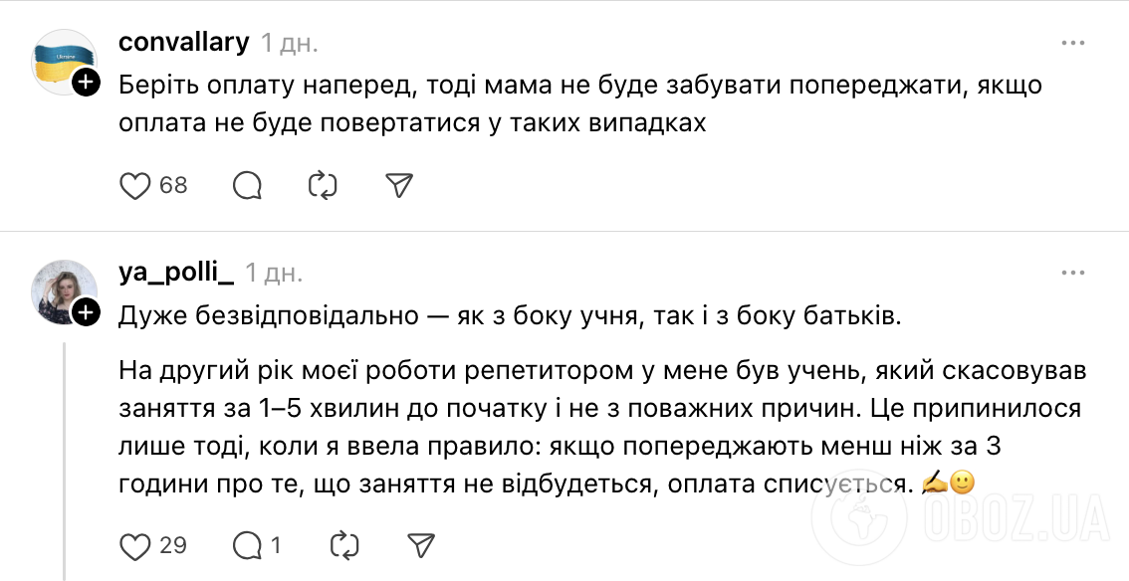Share ya_polli_'s comment via the paper plane icon
Viewport: 1129px width, 581px height.
point(422,545)
